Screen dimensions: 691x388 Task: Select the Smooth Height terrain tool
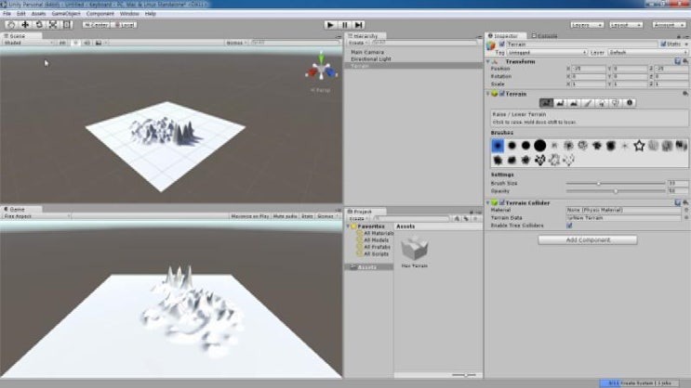tap(574, 103)
